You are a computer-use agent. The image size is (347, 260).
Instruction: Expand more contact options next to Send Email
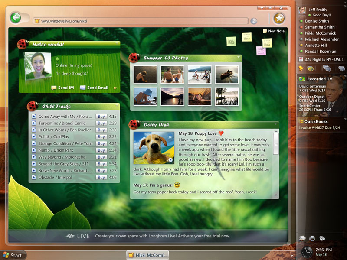[115, 88]
